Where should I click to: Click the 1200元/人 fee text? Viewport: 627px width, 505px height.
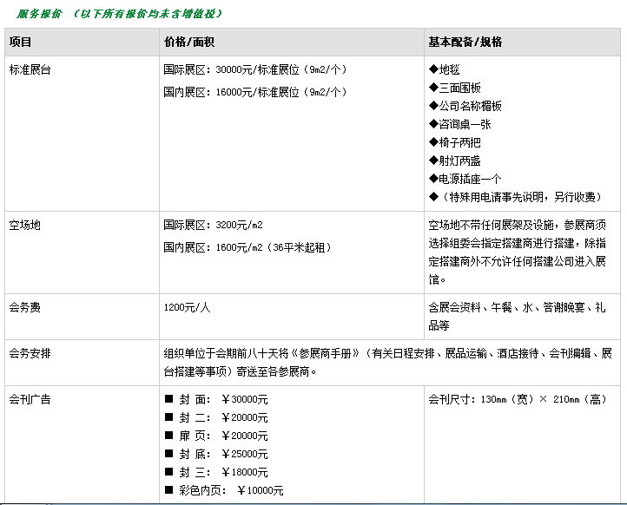tap(187, 307)
